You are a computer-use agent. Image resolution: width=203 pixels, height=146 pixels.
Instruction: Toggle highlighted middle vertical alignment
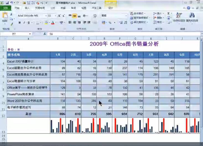coord(74,16)
